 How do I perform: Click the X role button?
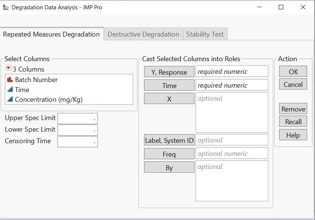[x=169, y=98]
